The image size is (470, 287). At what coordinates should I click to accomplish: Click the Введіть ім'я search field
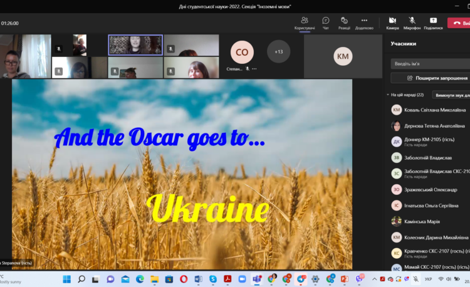[431, 63]
